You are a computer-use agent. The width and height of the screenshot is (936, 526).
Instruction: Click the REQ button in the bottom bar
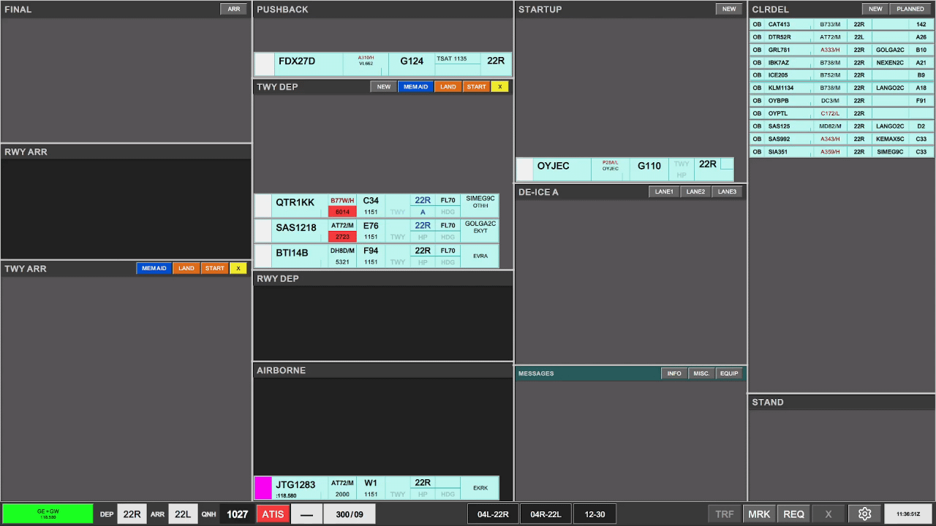pos(794,514)
